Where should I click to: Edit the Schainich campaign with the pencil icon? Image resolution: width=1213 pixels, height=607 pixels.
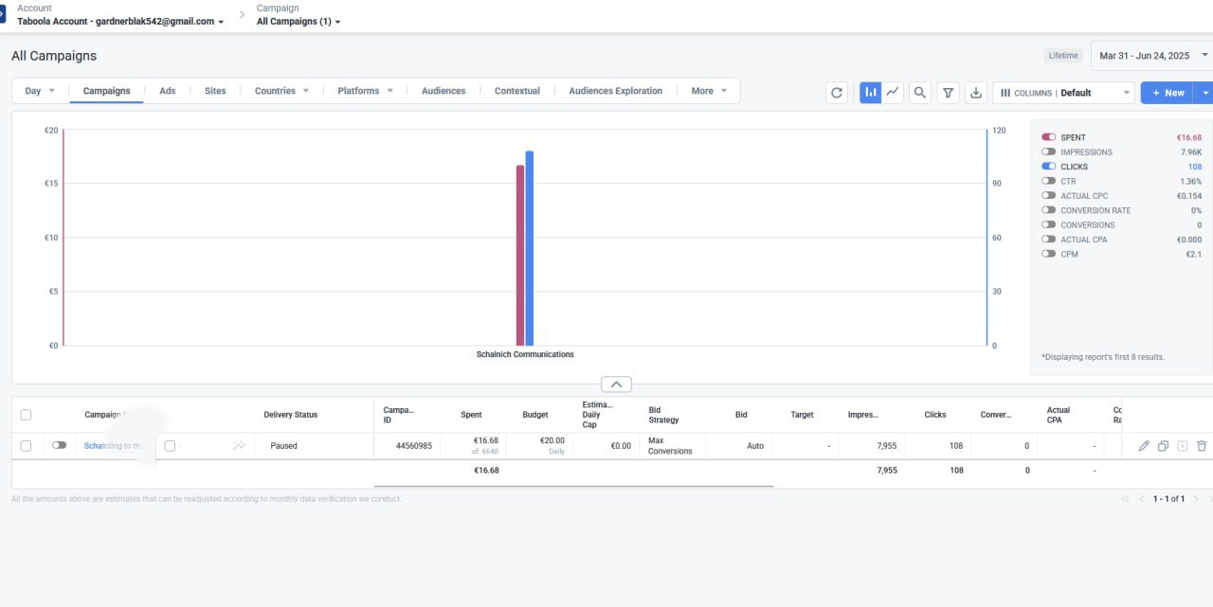tap(1143, 445)
